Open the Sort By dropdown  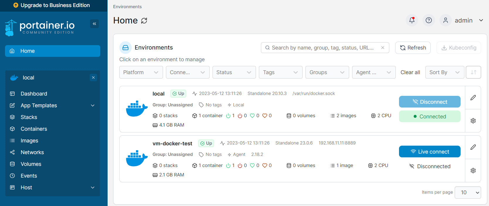445,72
